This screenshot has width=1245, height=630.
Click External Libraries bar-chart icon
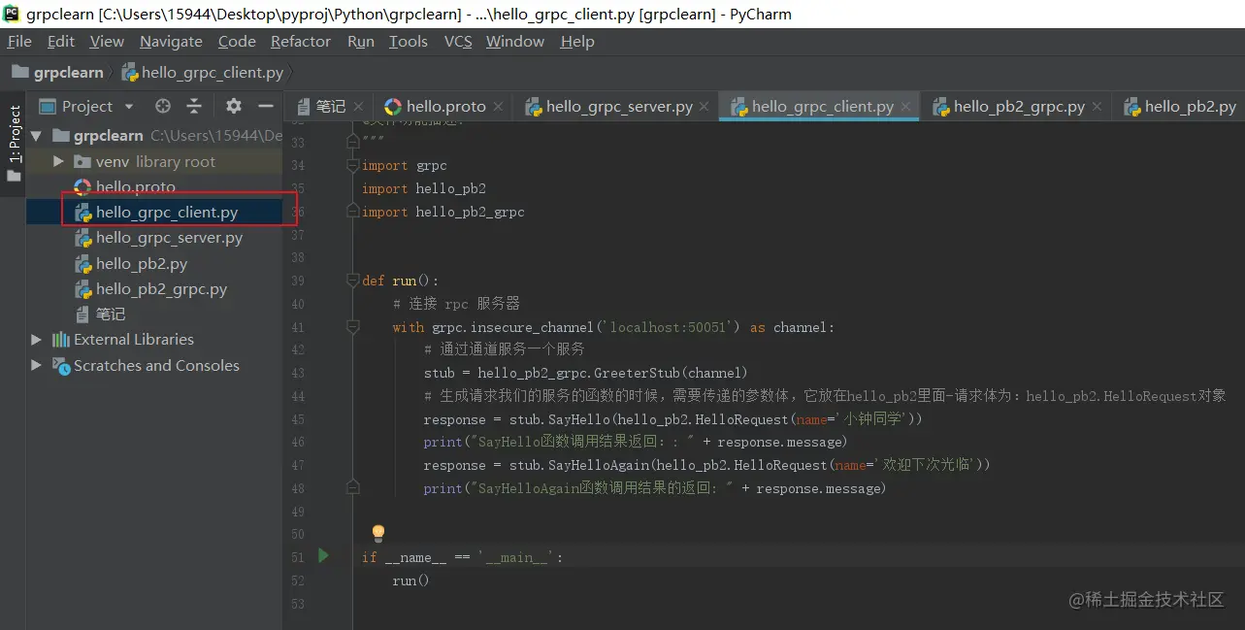60,340
